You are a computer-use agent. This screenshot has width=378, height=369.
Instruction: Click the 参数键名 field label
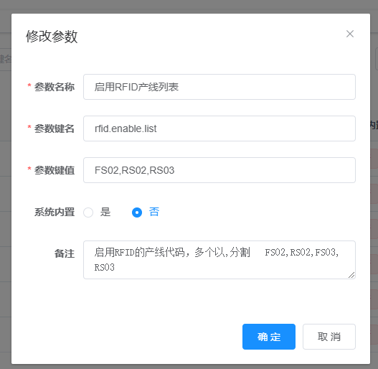(x=55, y=129)
